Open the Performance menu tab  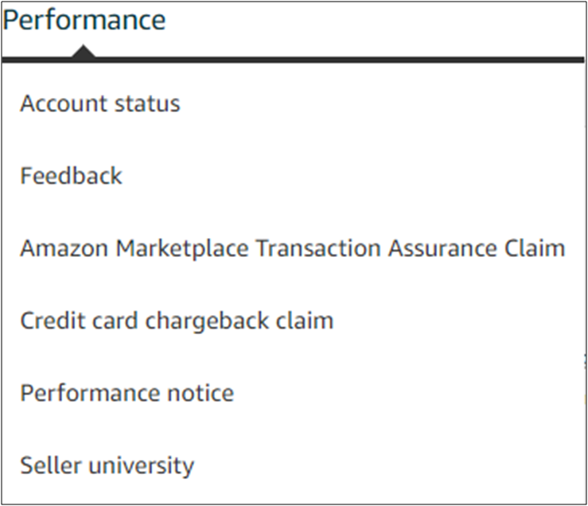coord(84,21)
